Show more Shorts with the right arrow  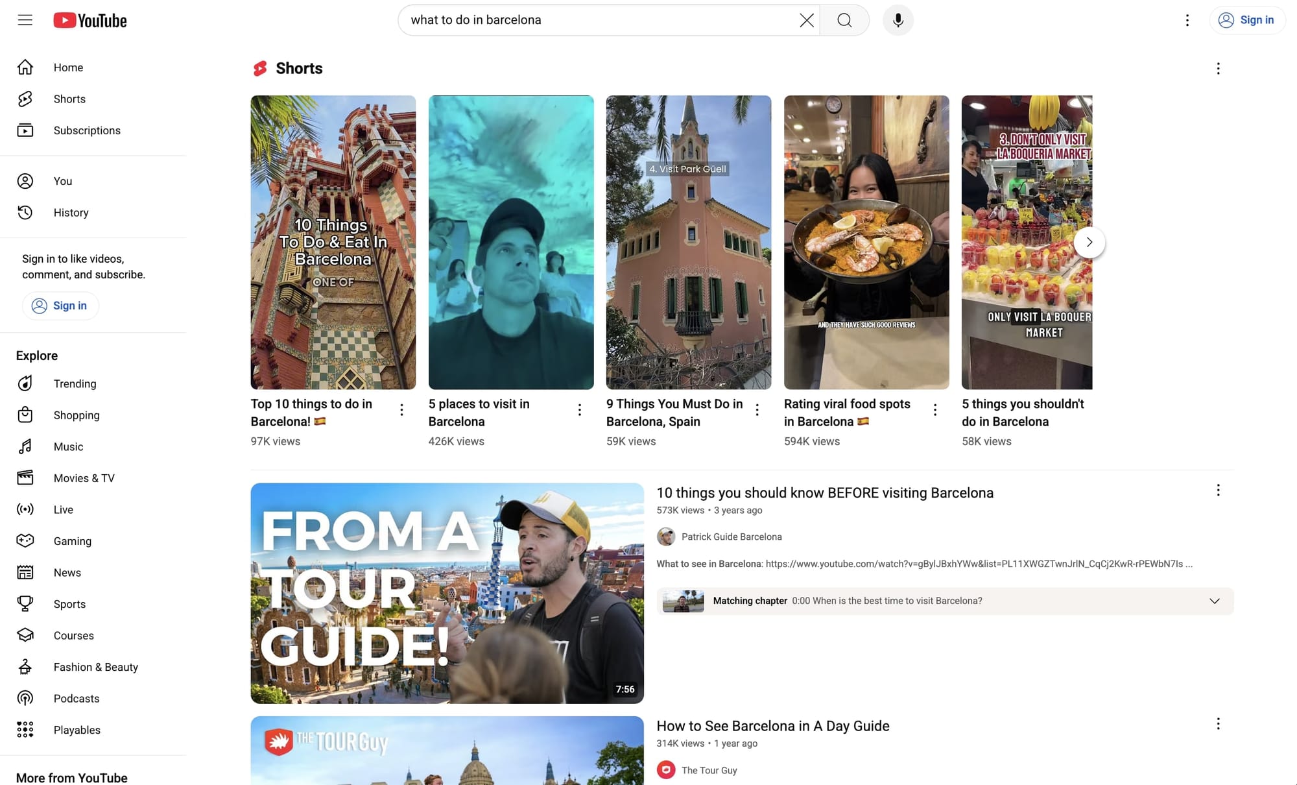tap(1089, 242)
